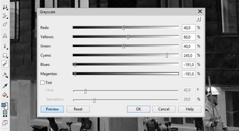Cancel the Grayscale dialog

164,109
